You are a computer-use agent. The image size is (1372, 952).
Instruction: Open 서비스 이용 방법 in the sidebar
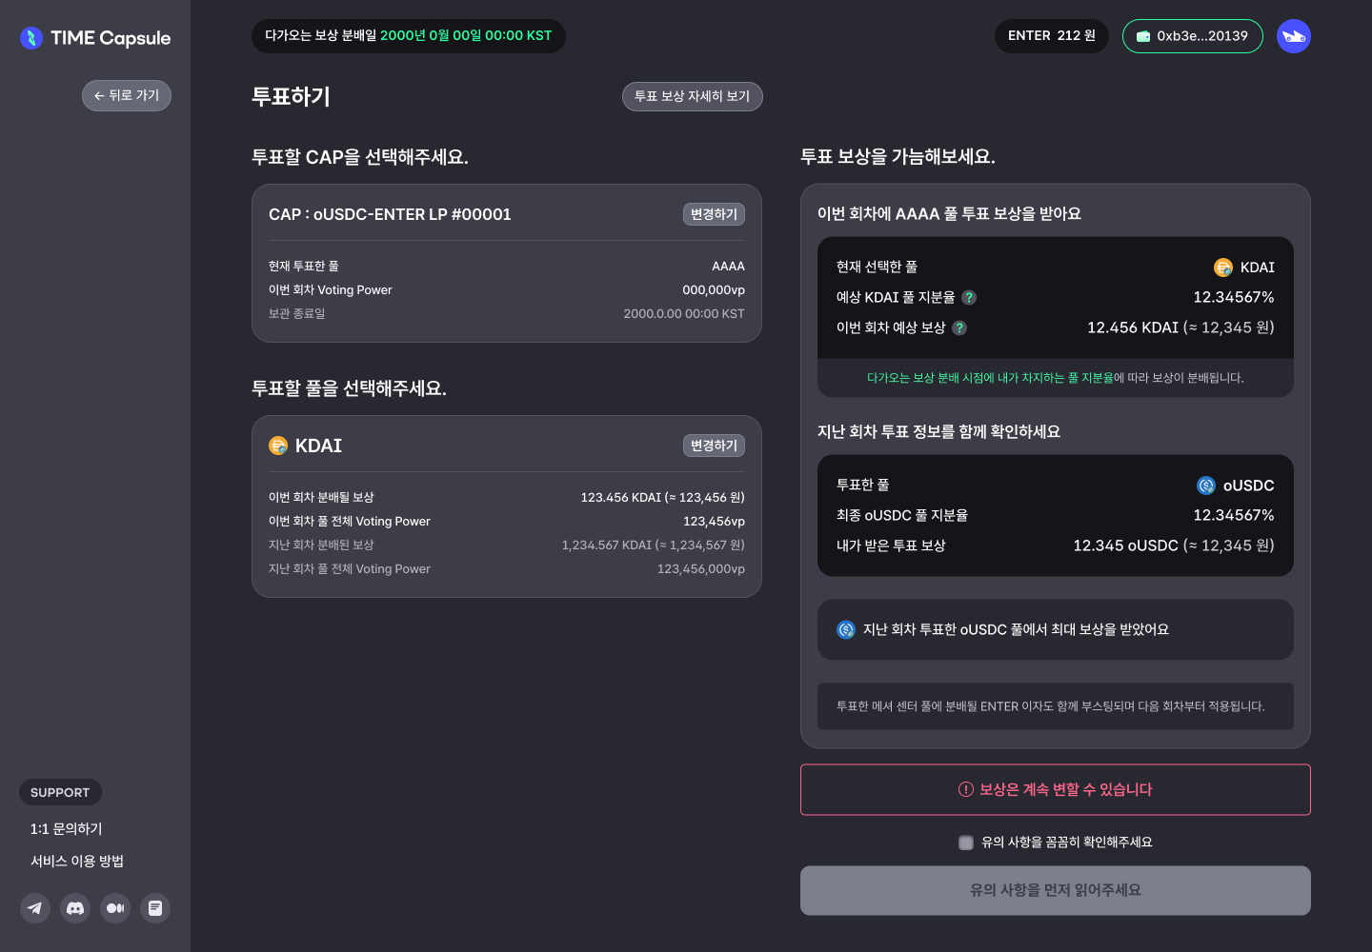[77, 862]
